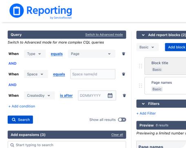This screenshot has width=186, height=148.
Task: Click the is after operator link
Action: (x=66, y=96)
